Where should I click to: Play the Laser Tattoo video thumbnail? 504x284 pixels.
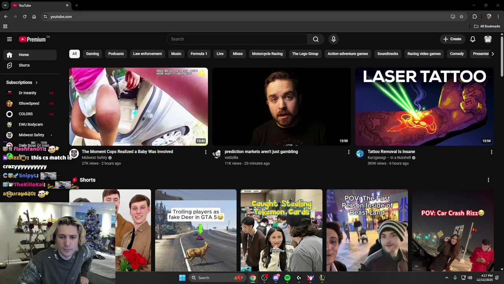(x=424, y=106)
